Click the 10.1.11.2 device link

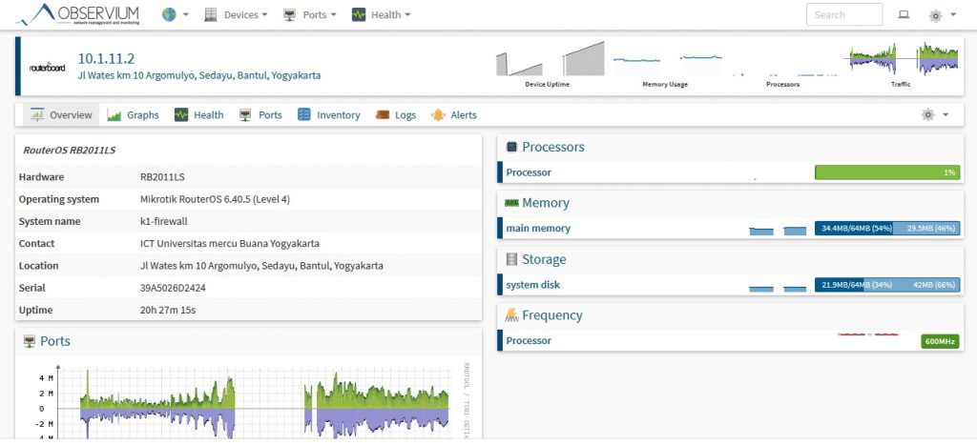[x=106, y=58]
